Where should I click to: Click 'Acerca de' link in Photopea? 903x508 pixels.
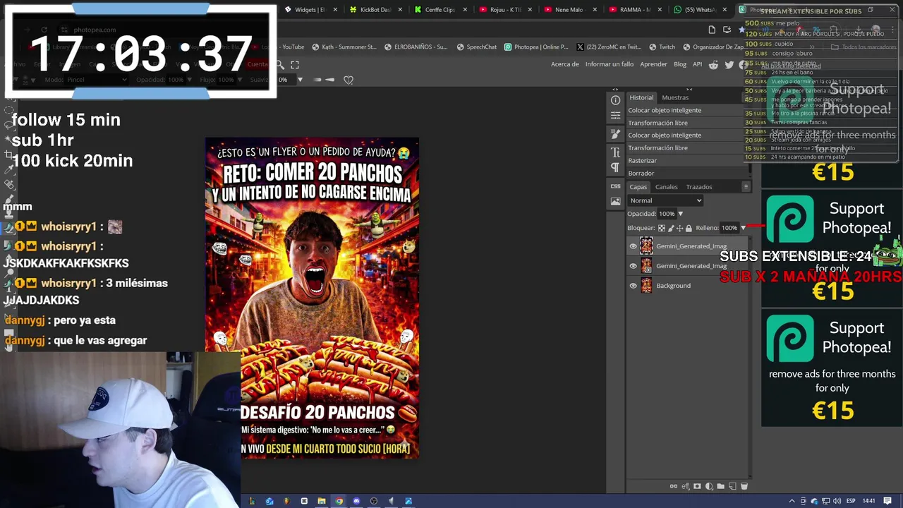(x=565, y=64)
